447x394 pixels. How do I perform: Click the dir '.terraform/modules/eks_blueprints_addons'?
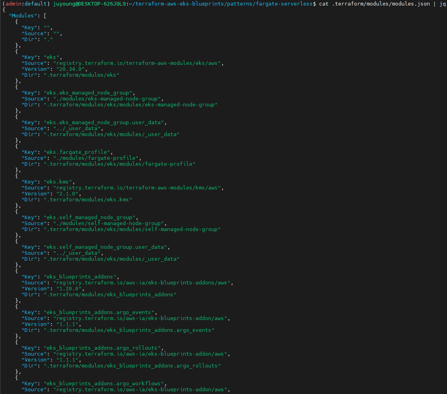pos(110,295)
